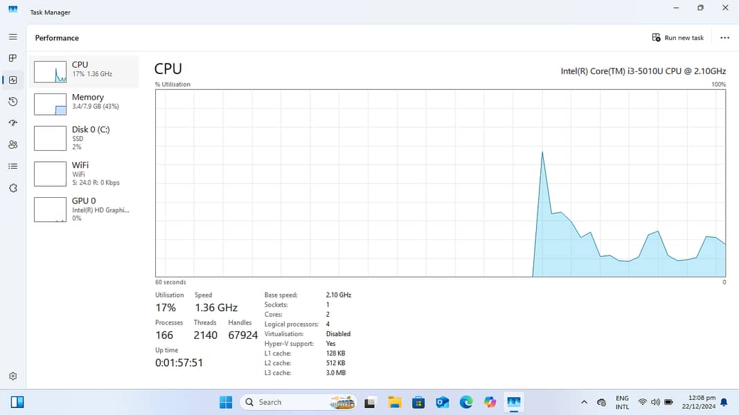Select Disk 0 (C:) performance item

pos(84,138)
